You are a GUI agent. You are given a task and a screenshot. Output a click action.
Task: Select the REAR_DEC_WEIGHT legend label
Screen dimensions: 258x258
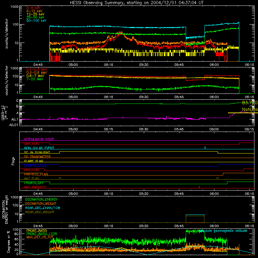pos(40,212)
